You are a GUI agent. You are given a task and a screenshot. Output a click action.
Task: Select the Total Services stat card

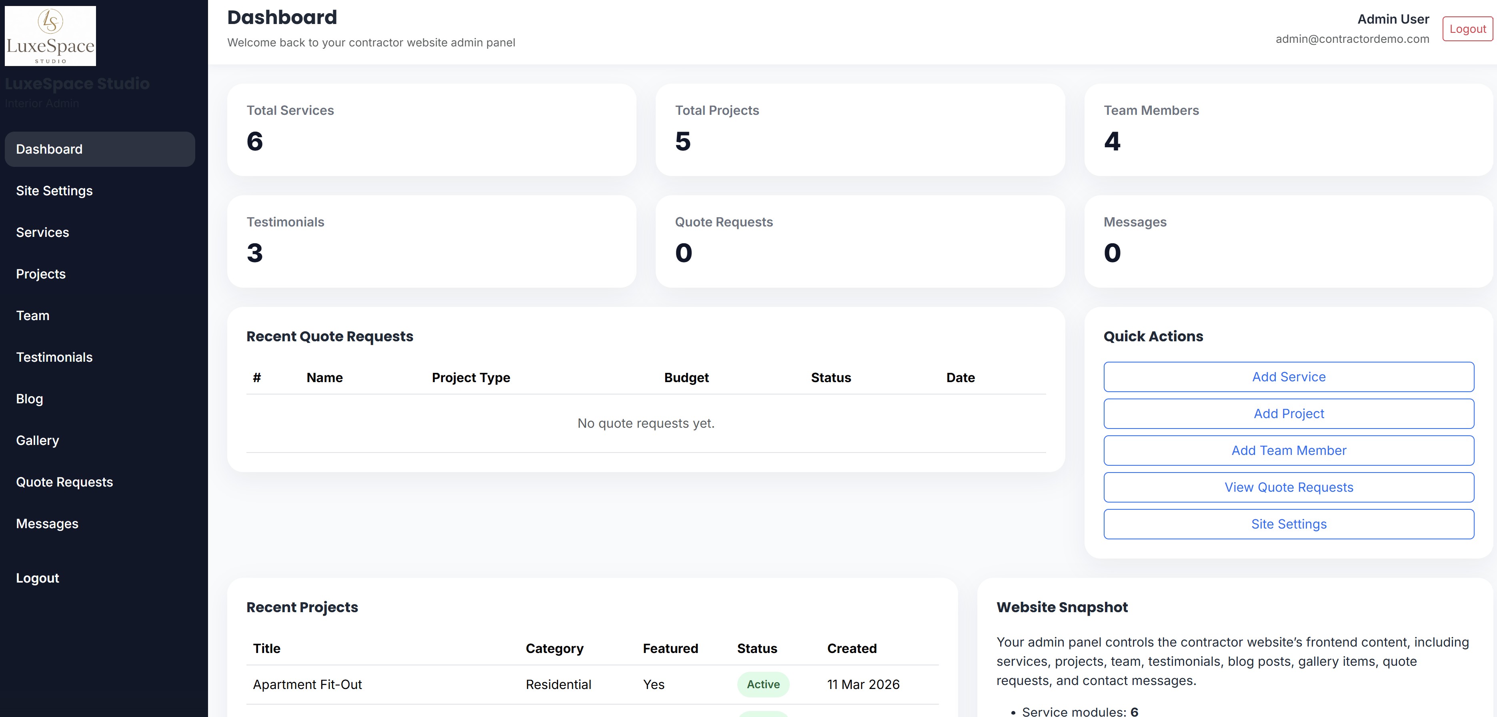pos(432,130)
